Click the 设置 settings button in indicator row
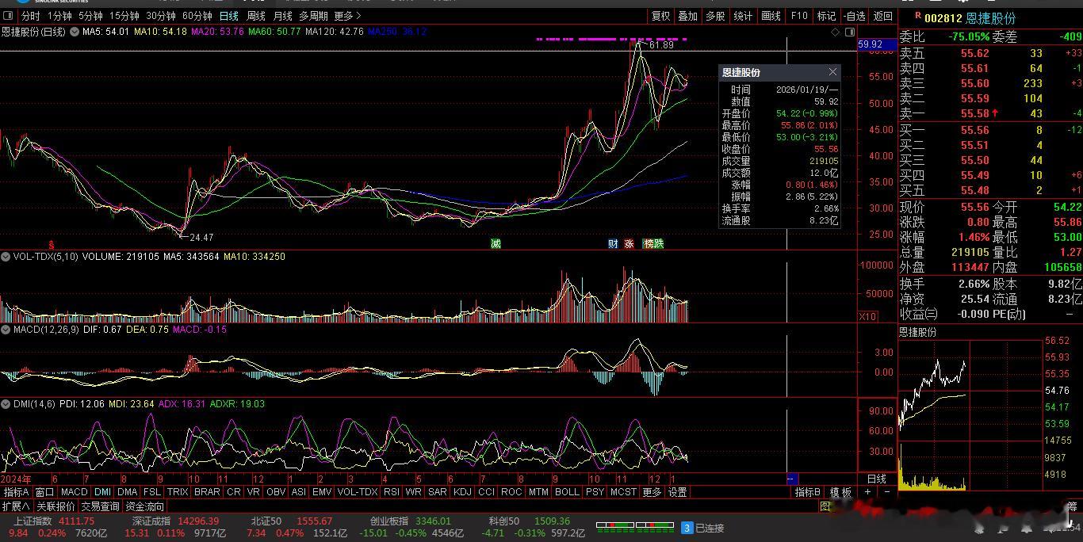This screenshot has width=1083, height=542. click(x=677, y=492)
